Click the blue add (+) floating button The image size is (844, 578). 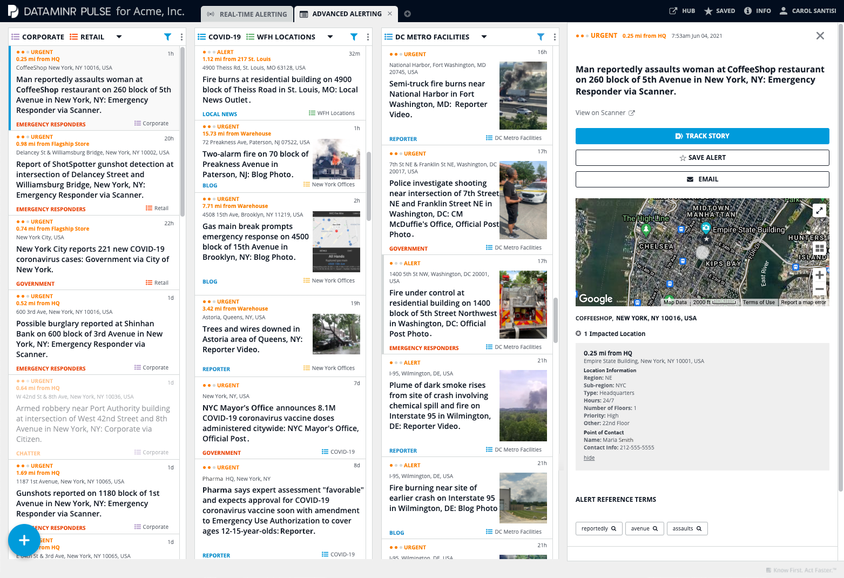24,540
